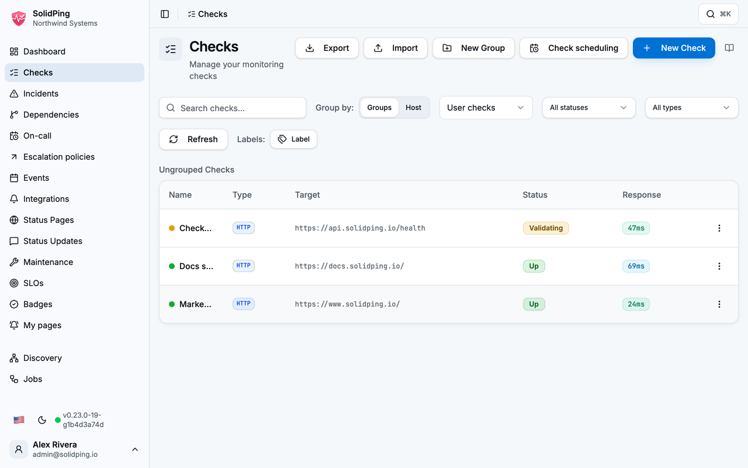The height and width of the screenshot is (468, 748).
Task: Click the Label filter button
Action: (x=293, y=139)
